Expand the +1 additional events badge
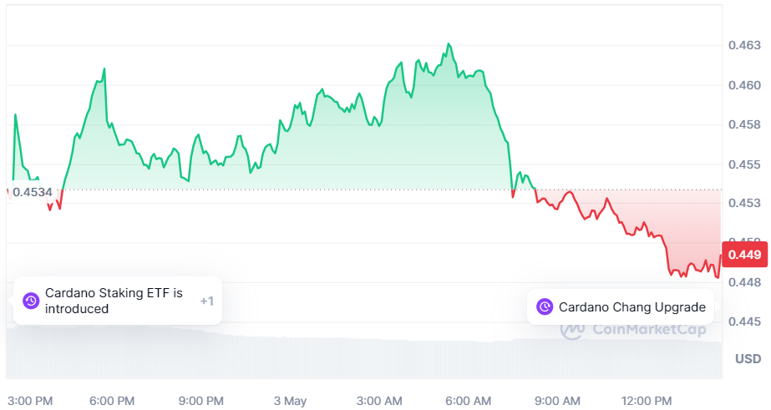This screenshot has width=771, height=410. (x=207, y=301)
